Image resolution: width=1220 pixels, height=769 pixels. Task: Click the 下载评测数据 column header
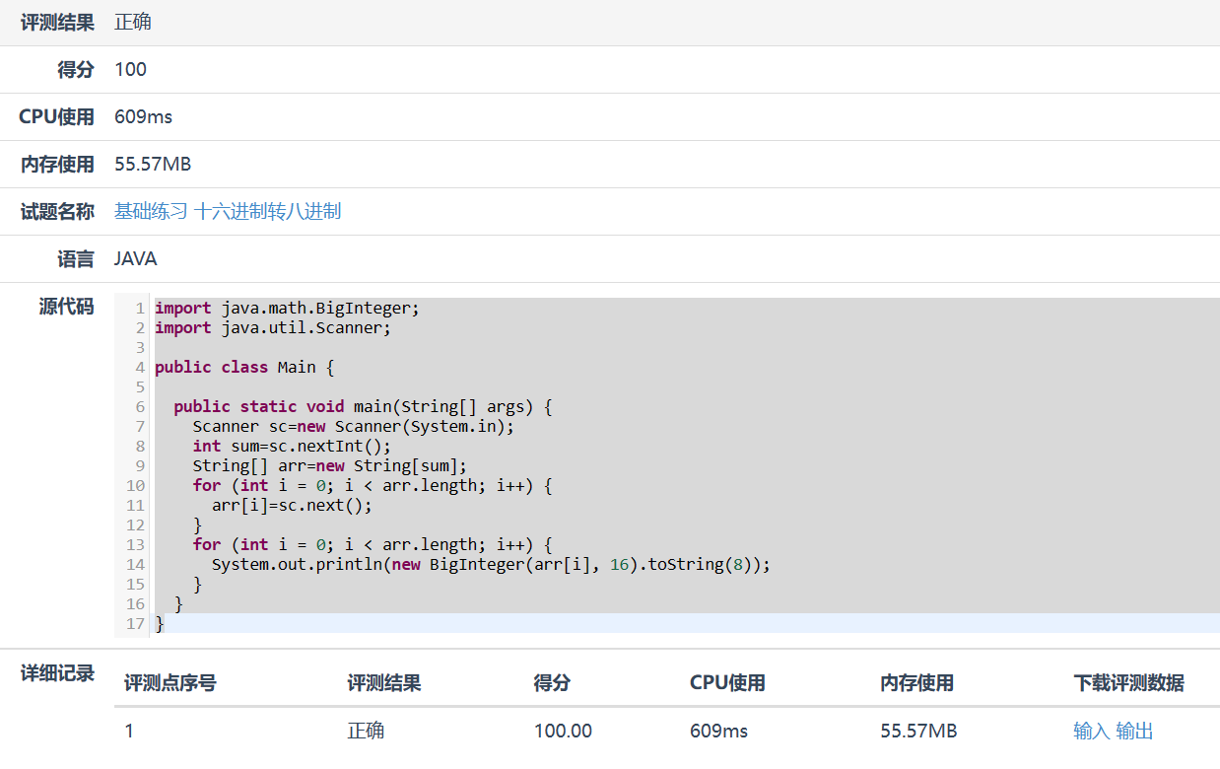(1128, 683)
